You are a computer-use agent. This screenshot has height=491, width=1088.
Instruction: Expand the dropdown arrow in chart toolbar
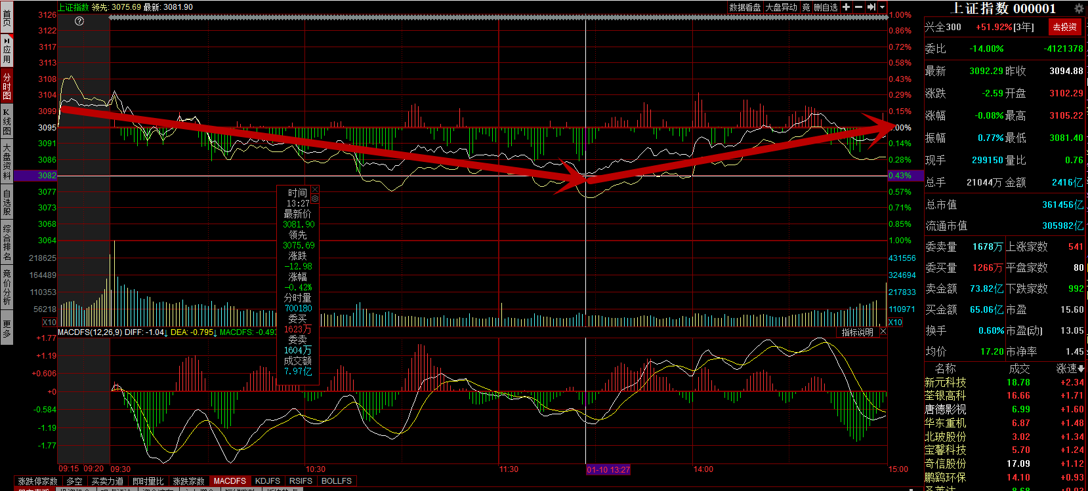pos(883,7)
